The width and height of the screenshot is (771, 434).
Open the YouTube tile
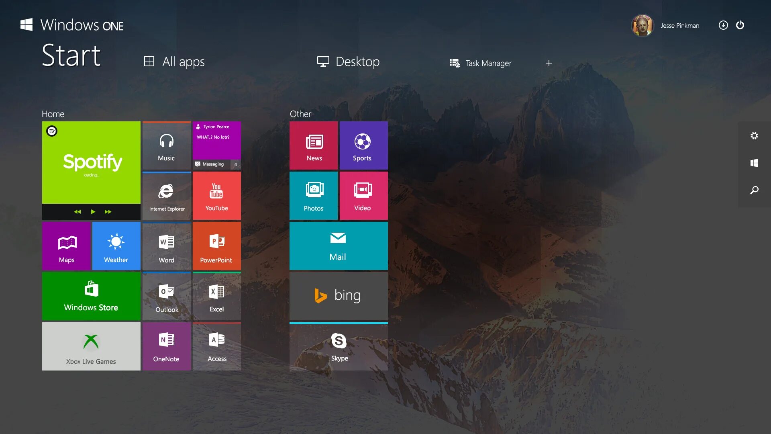[x=217, y=196]
